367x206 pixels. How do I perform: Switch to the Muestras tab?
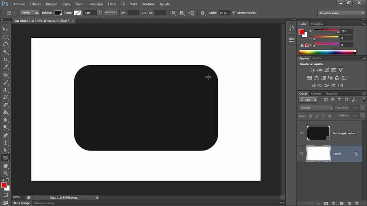pyautogui.click(x=316, y=24)
